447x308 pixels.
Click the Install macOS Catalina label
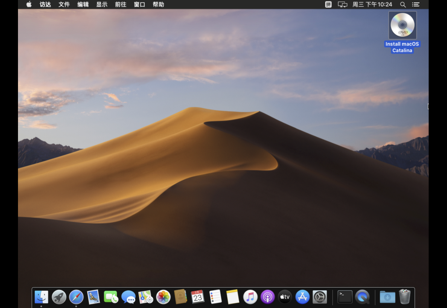402,47
